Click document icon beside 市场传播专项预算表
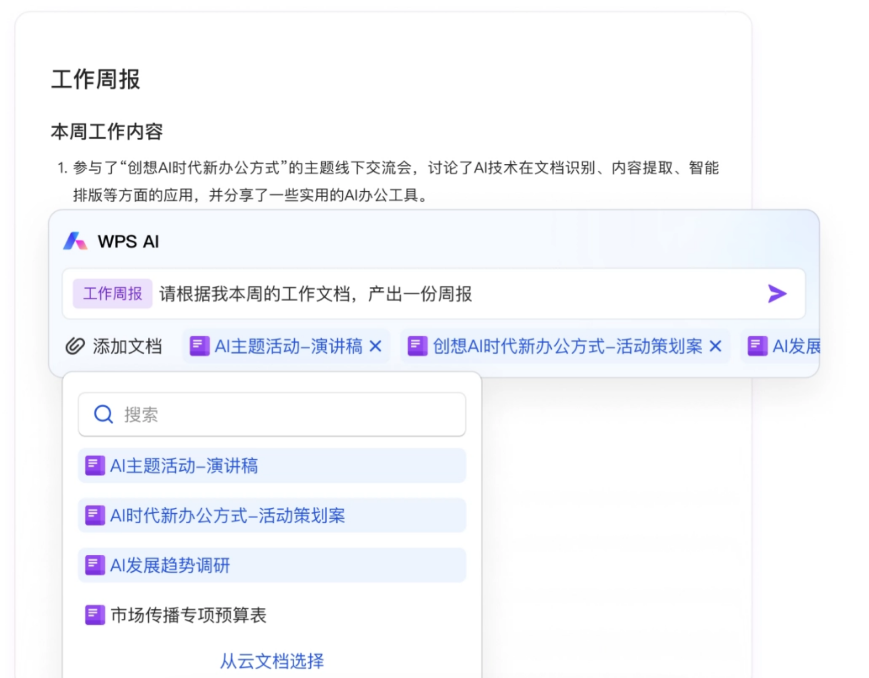This screenshot has height=678, width=869. (95, 615)
